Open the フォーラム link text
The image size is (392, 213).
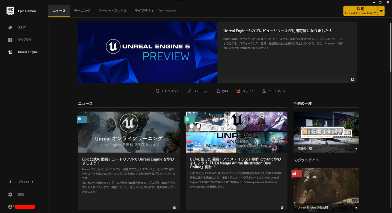click(200, 91)
